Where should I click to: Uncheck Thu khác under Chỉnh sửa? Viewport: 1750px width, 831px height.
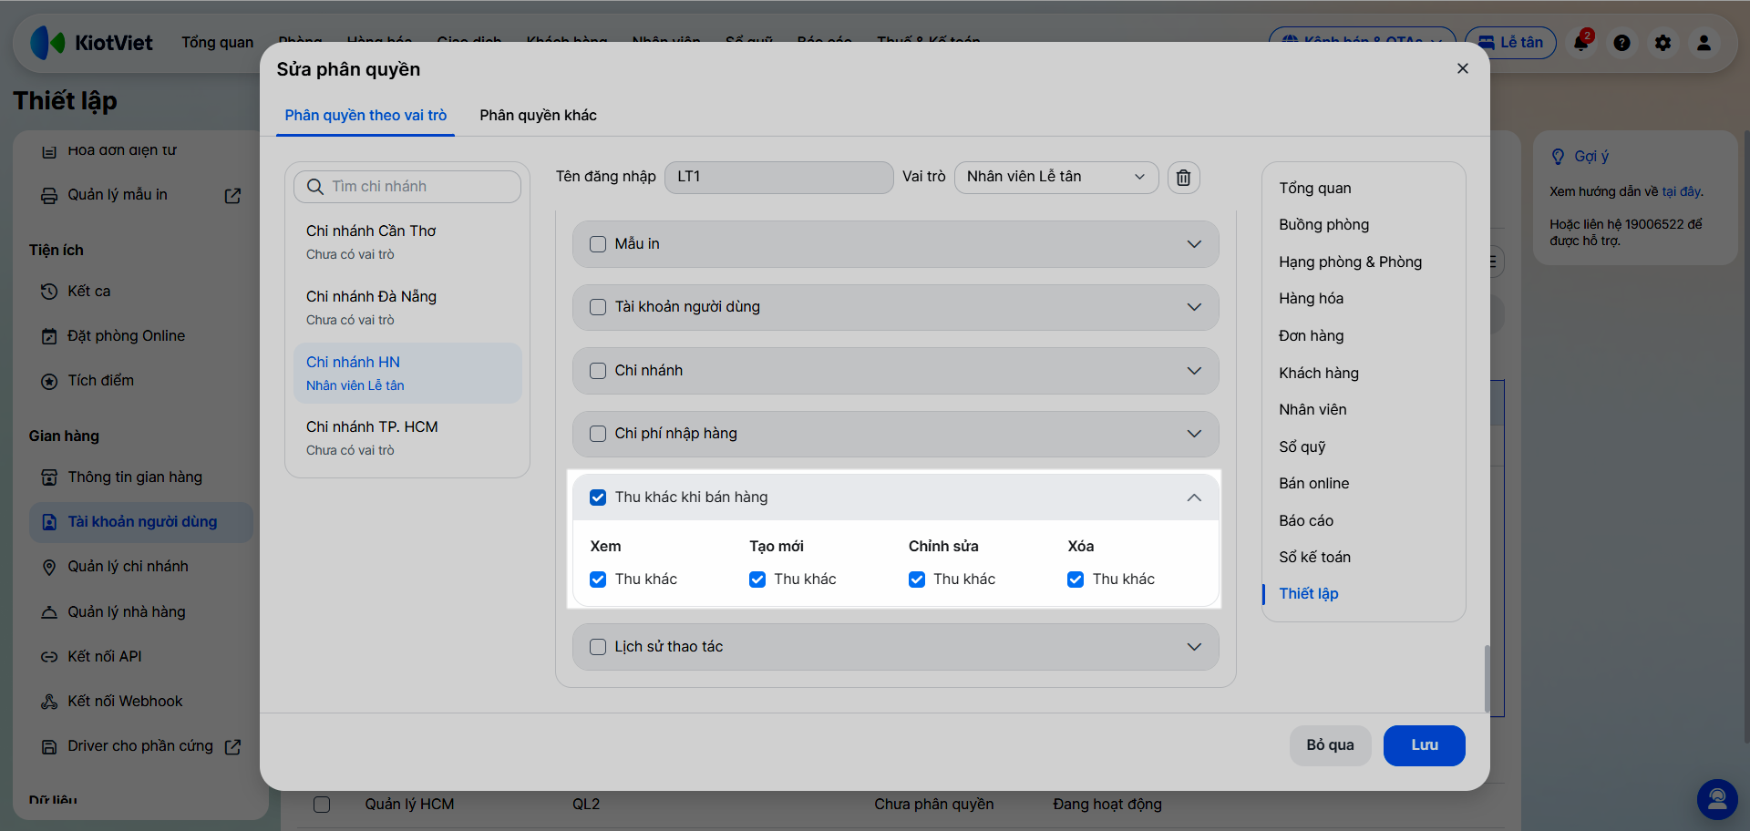pos(917,580)
